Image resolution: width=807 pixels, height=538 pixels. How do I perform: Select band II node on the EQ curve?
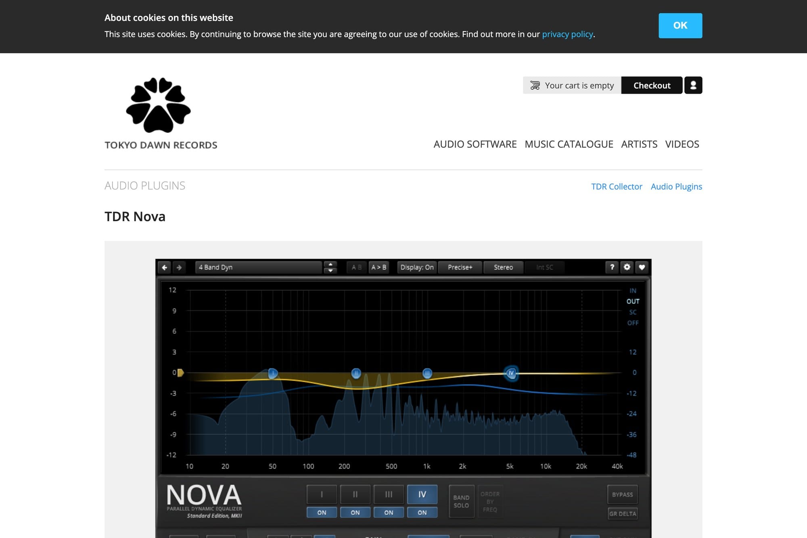356,373
